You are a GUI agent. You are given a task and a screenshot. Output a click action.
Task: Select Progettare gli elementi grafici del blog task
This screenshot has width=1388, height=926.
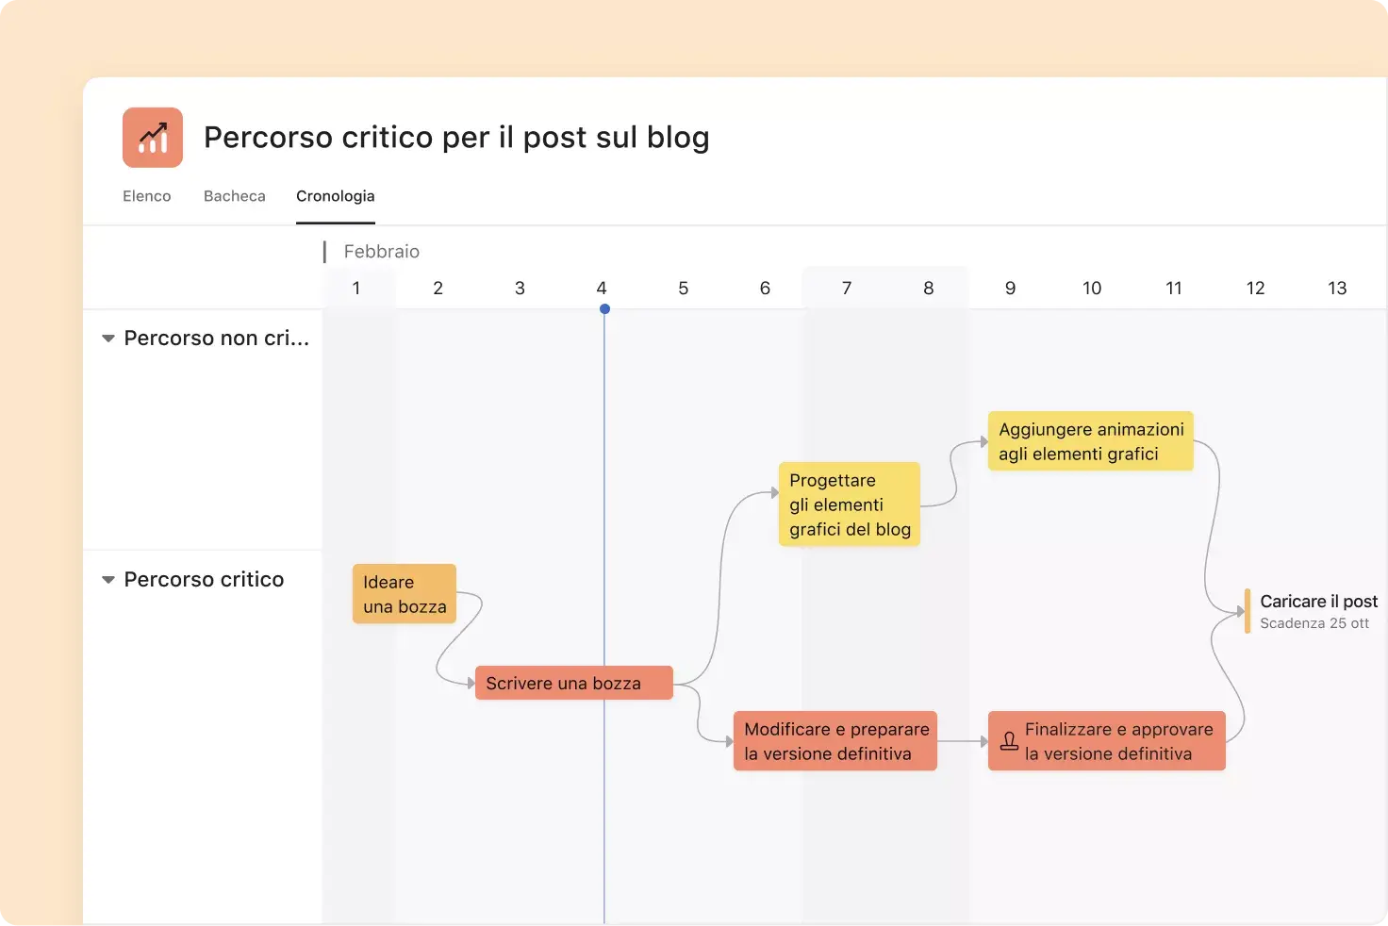point(850,504)
